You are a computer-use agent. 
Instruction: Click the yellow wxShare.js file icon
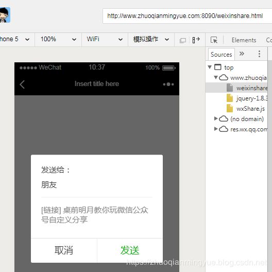coord(230,108)
